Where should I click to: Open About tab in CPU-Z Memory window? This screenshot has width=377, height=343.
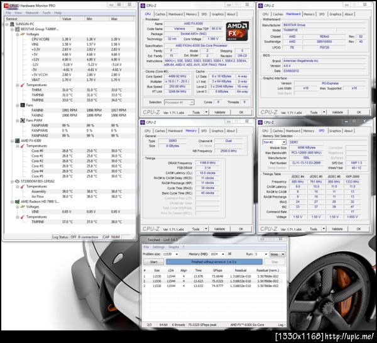pyautogui.click(x=231, y=131)
